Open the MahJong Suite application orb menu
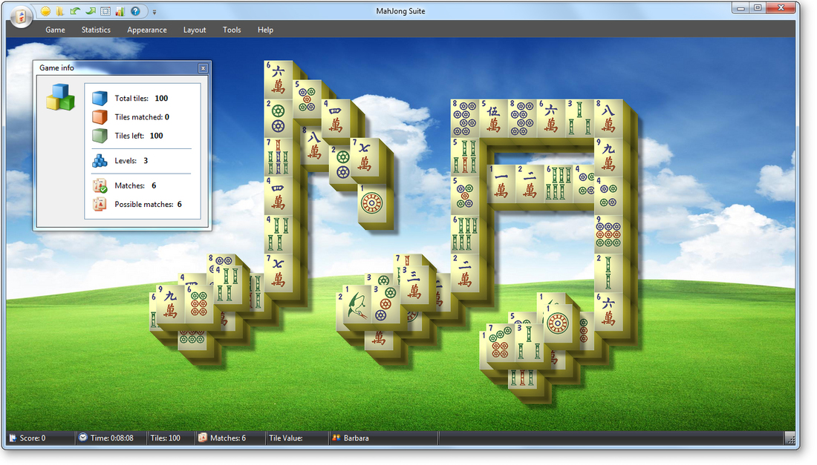This screenshot has width=817, height=465. [x=21, y=17]
